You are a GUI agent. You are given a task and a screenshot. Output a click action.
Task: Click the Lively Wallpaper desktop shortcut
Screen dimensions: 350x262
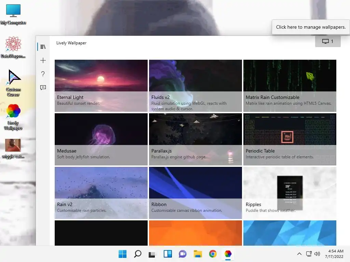13,117
